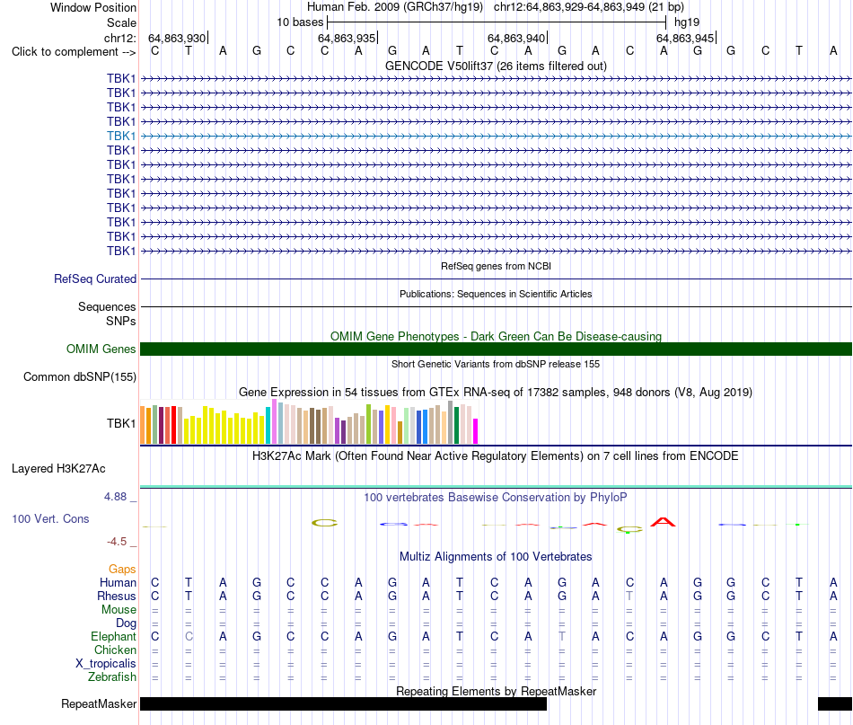This screenshot has width=853, height=725.
Task: Click position marker 64,863,930 on ruler
Action: pyautogui.click(x=178, y=38)
